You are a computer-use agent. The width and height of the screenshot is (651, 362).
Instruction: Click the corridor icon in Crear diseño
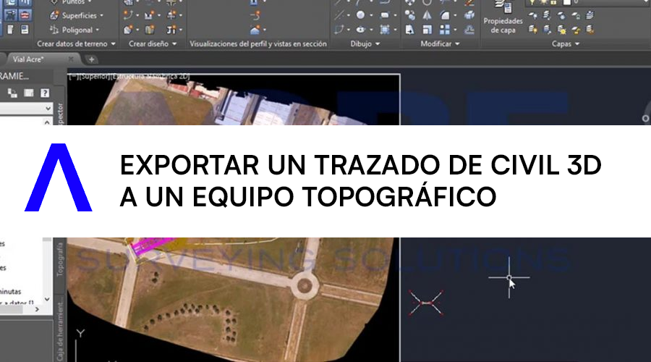pyautogui.click(x=150, y=30)
